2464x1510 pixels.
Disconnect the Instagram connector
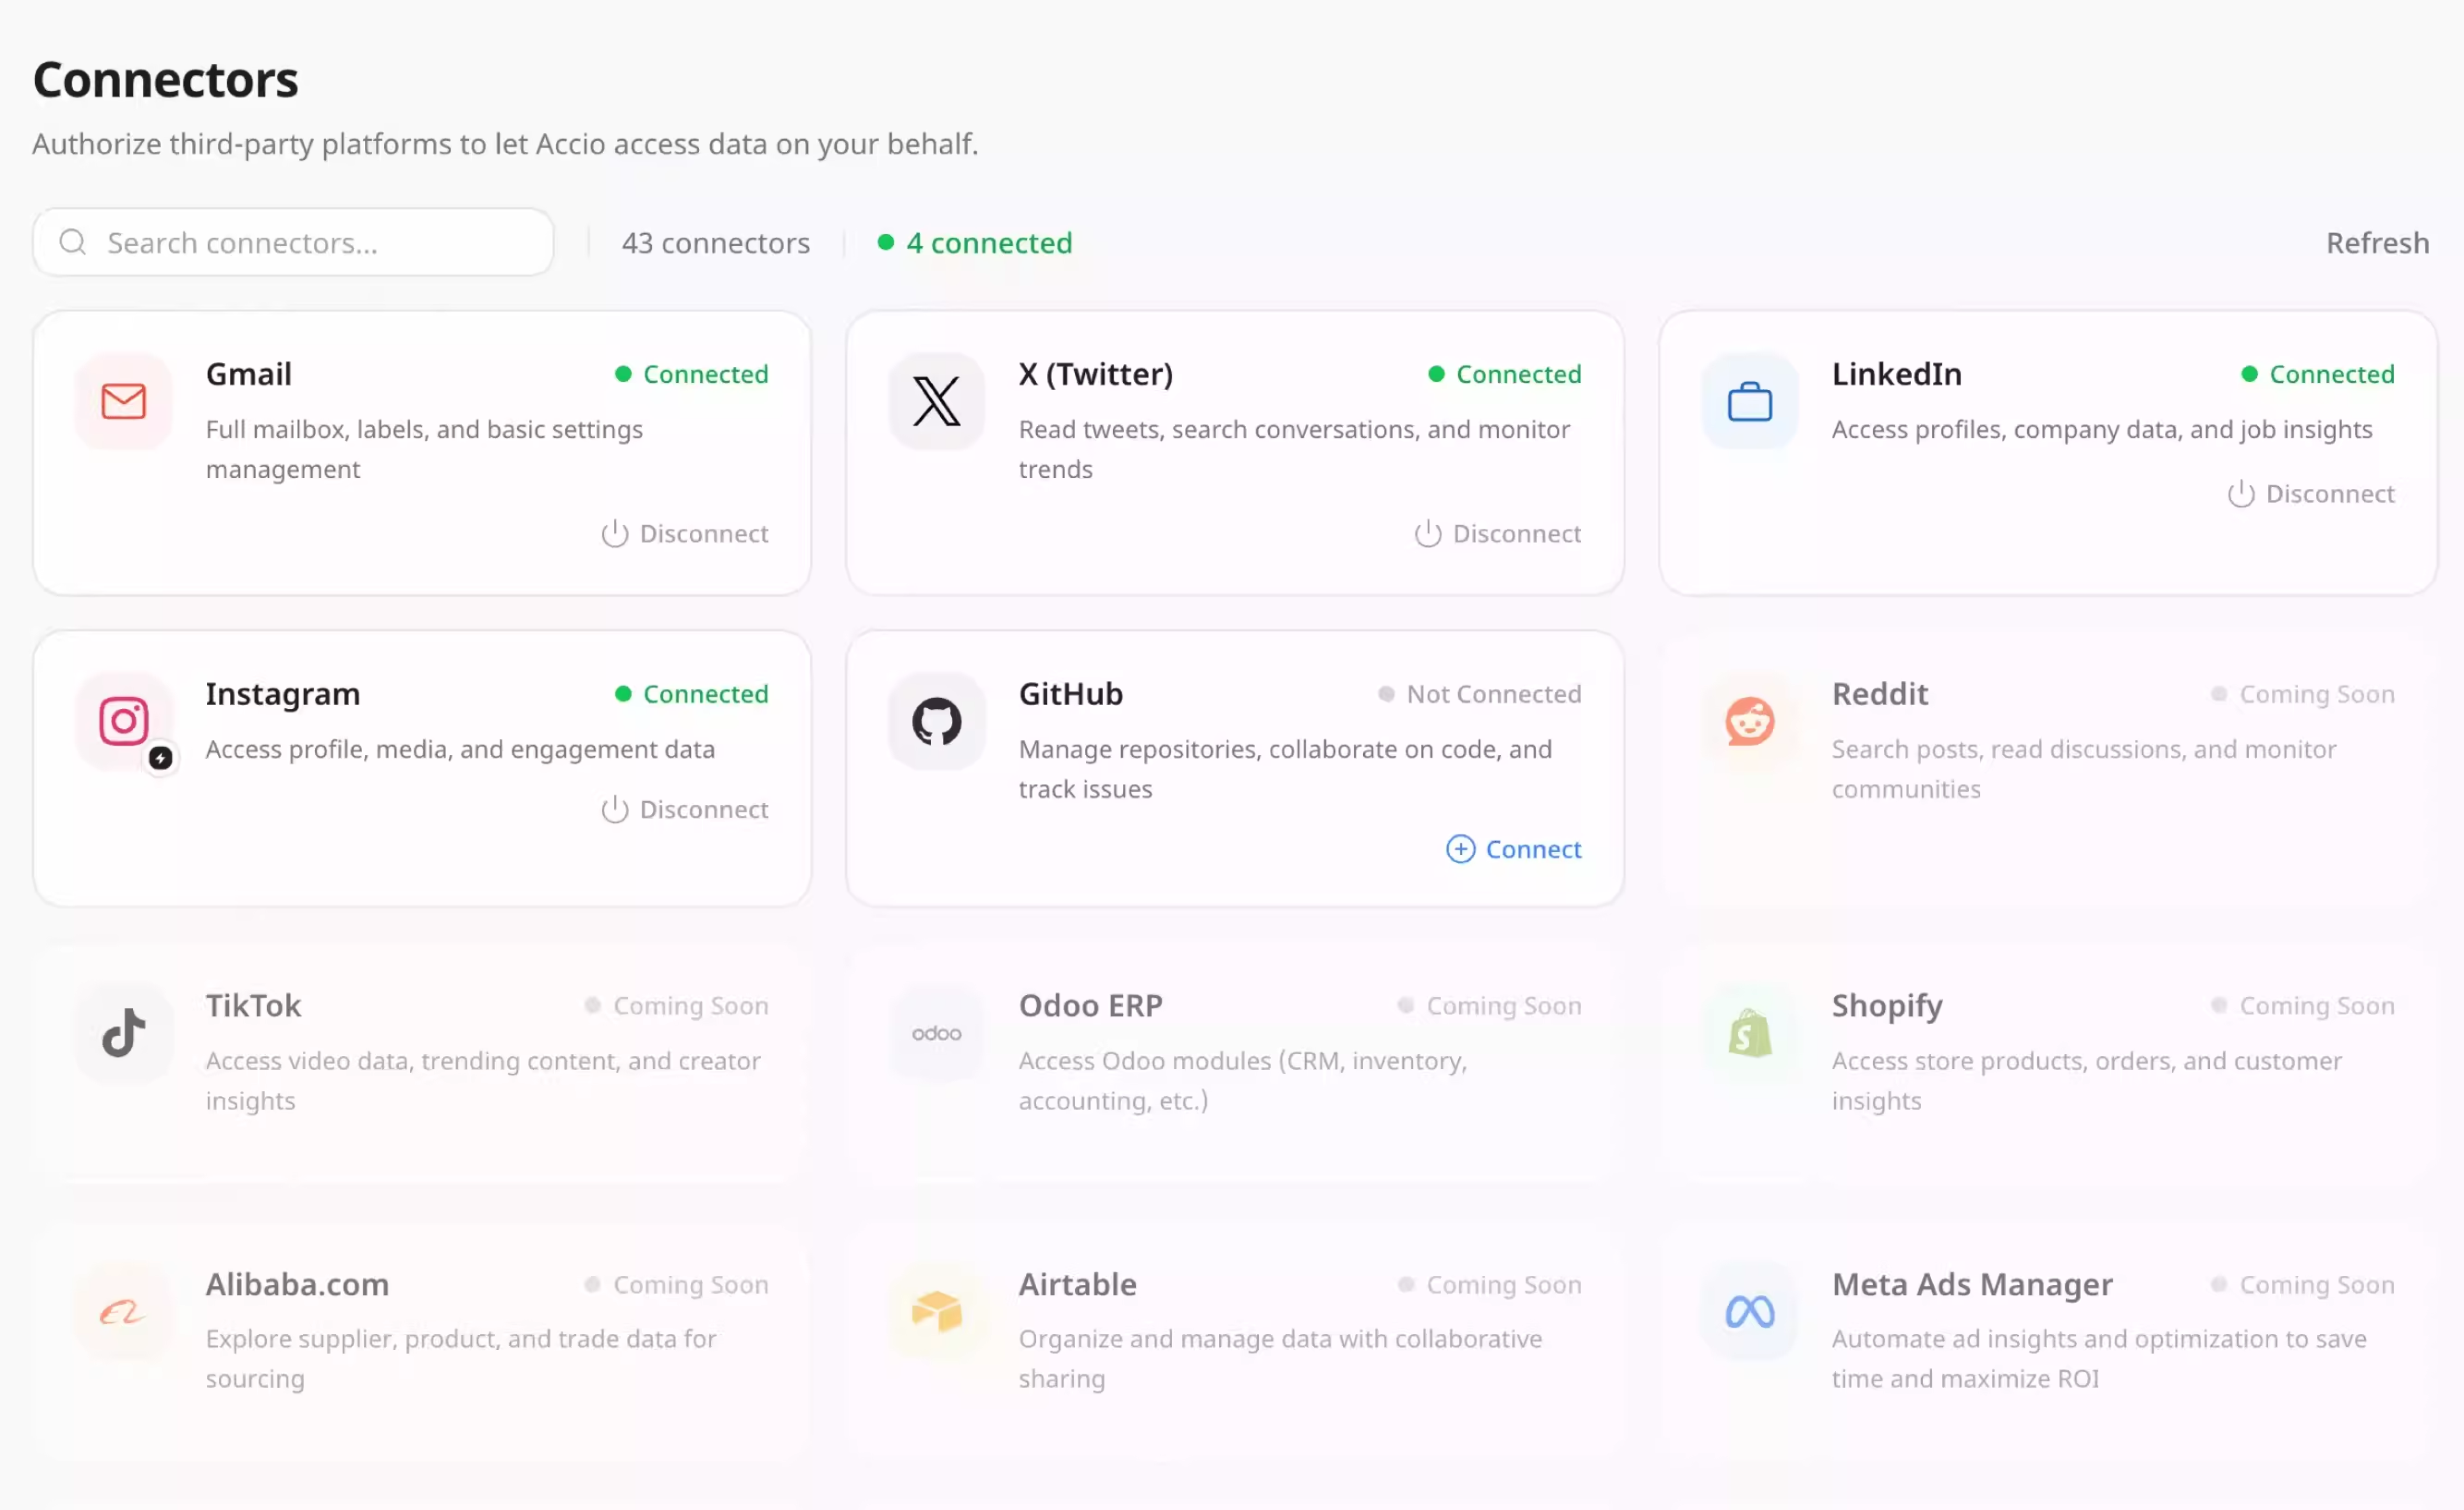(685, 809)
